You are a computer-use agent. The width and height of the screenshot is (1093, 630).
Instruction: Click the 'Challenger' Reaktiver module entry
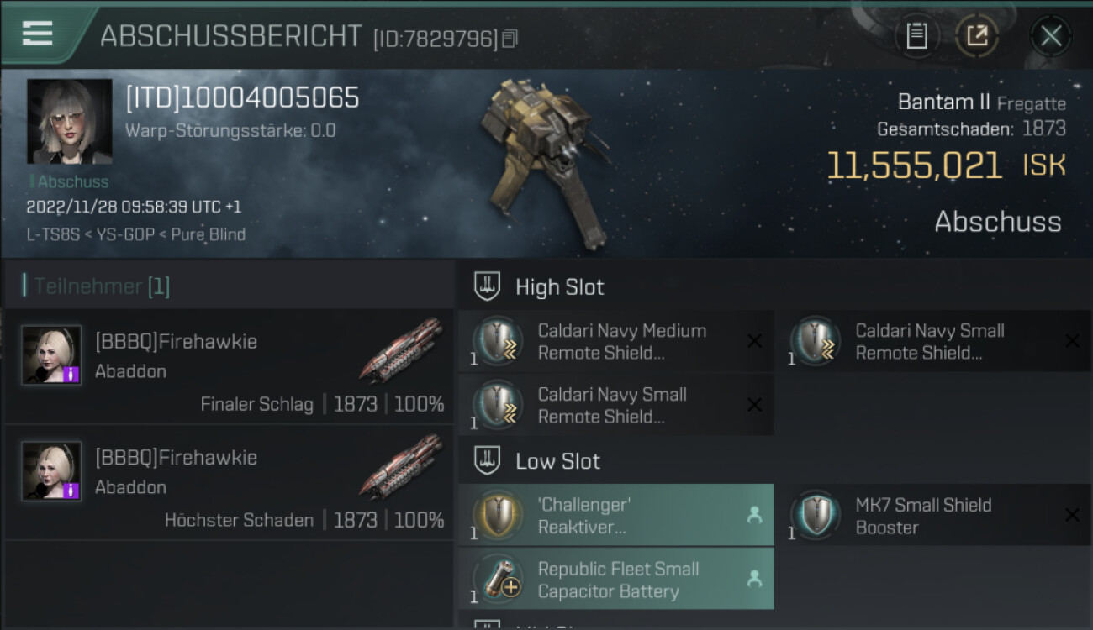(615, 516)
